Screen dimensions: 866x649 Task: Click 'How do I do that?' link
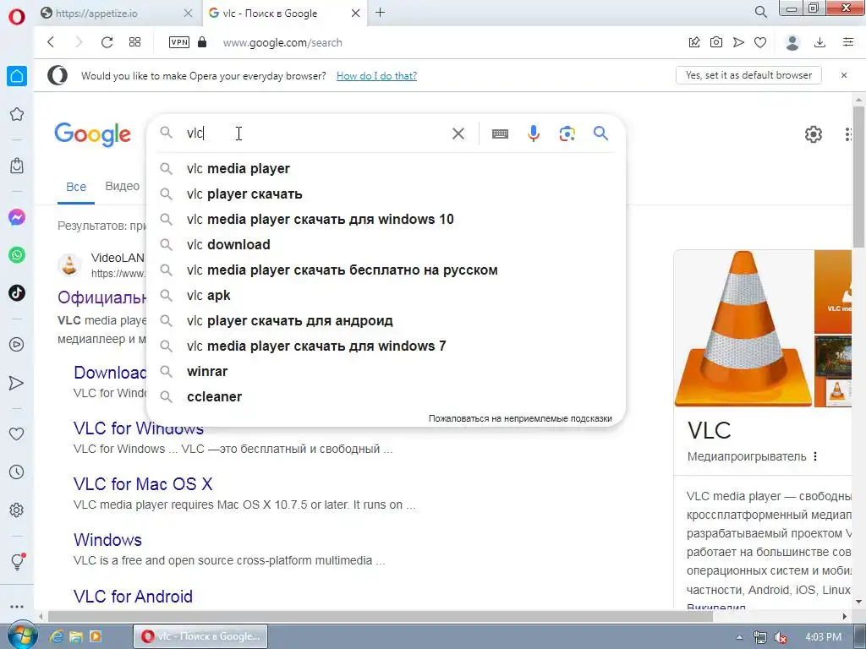[x=376, y=75]
